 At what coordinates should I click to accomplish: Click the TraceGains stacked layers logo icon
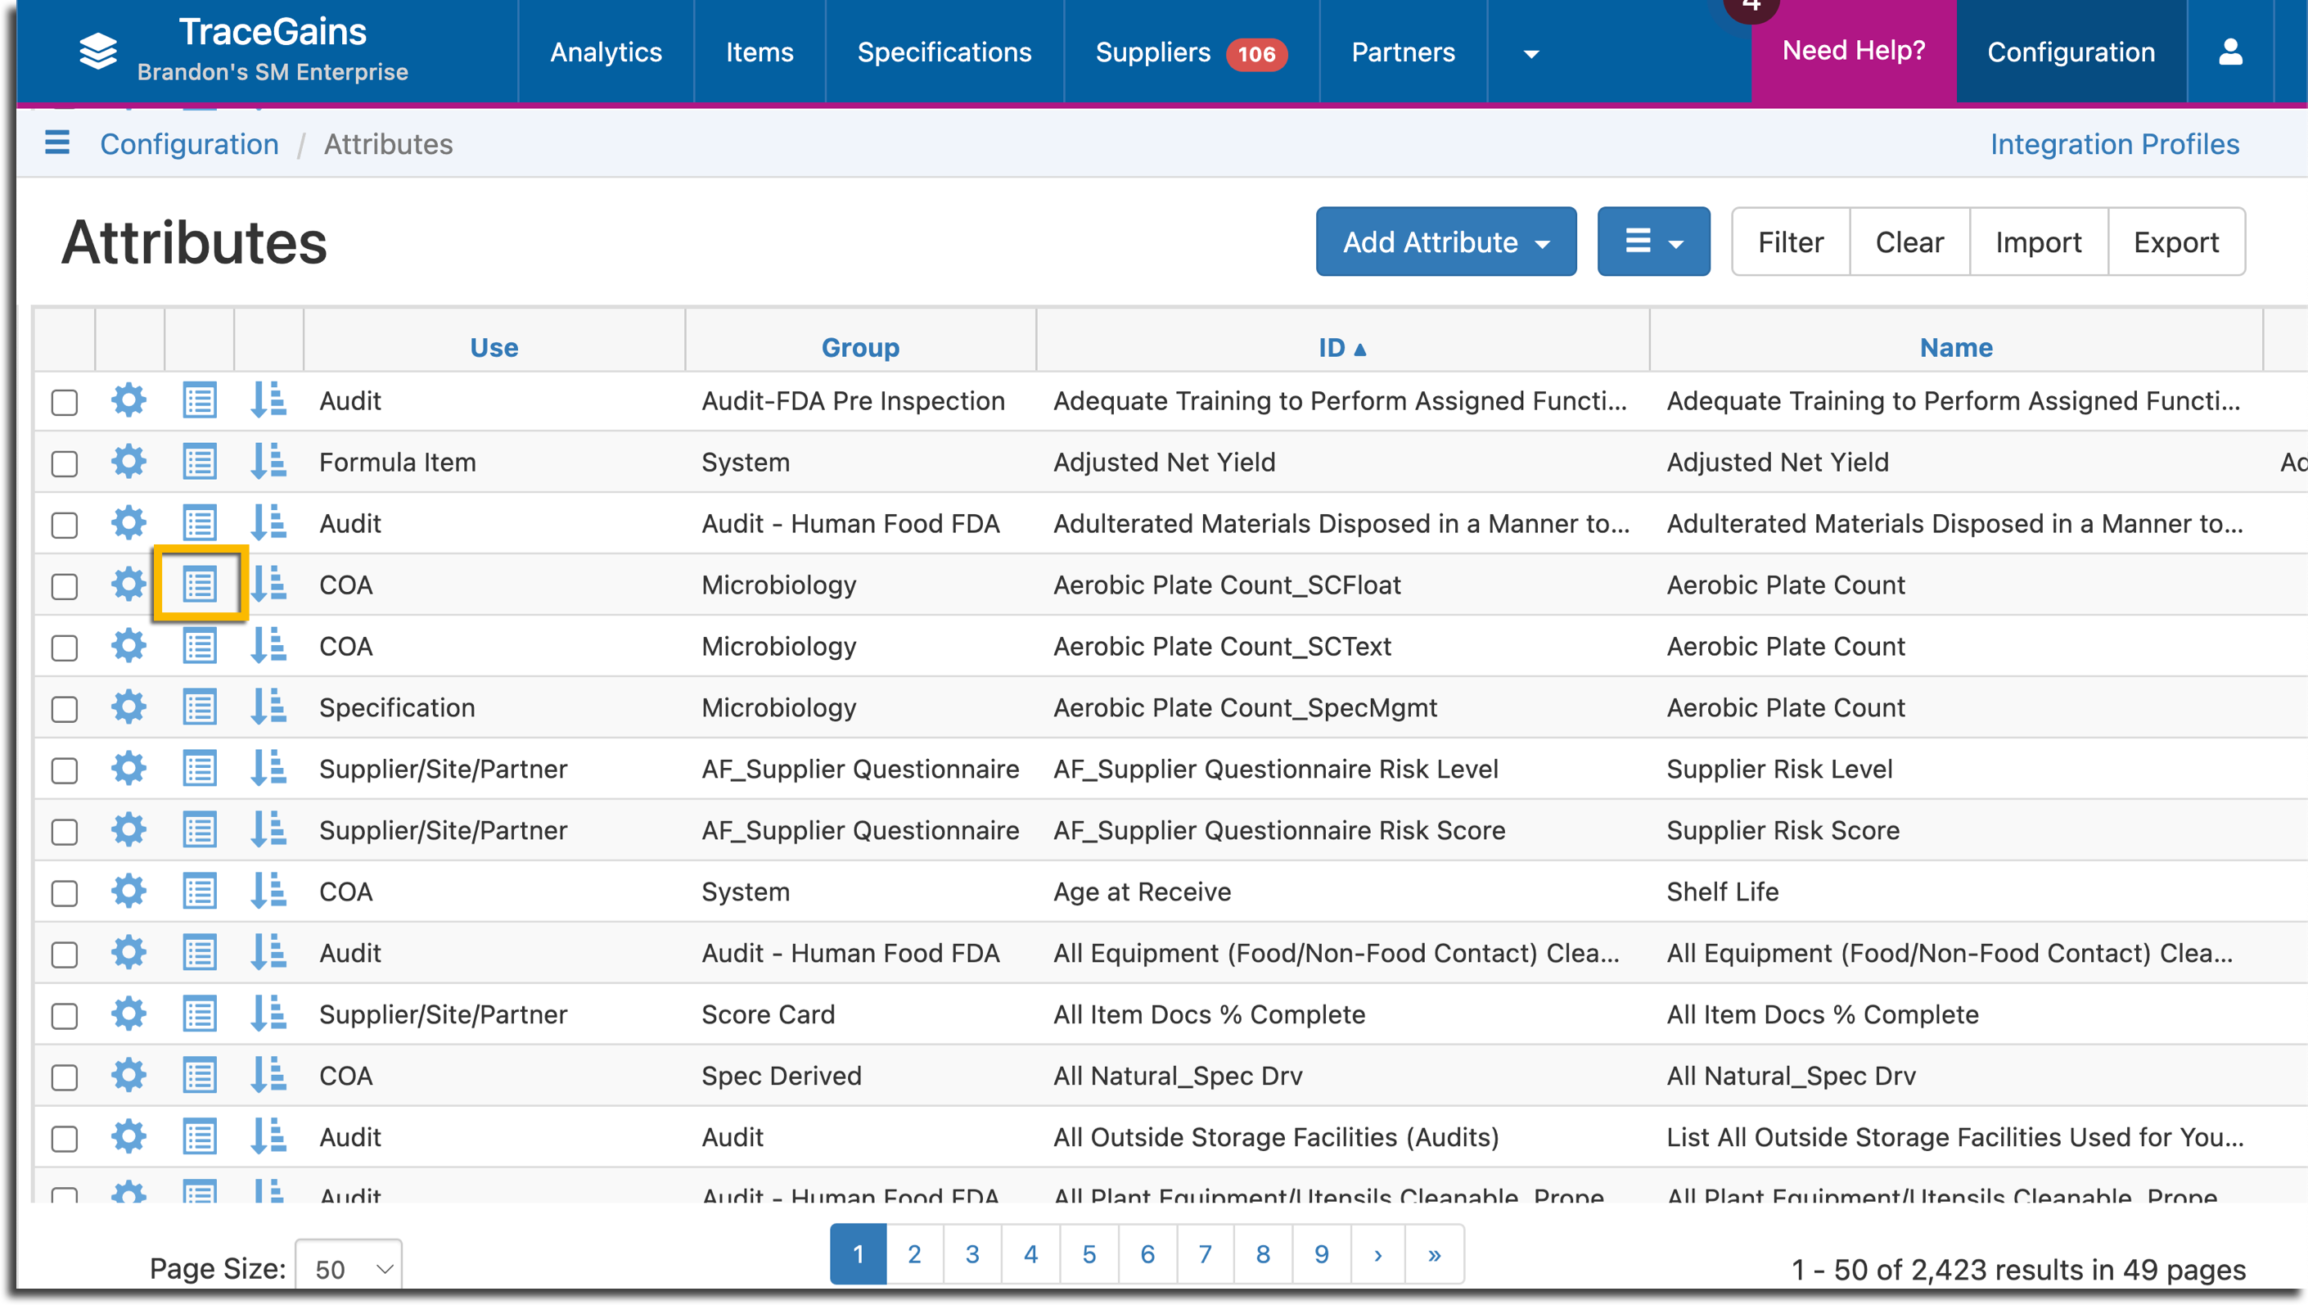coord(97,51)
